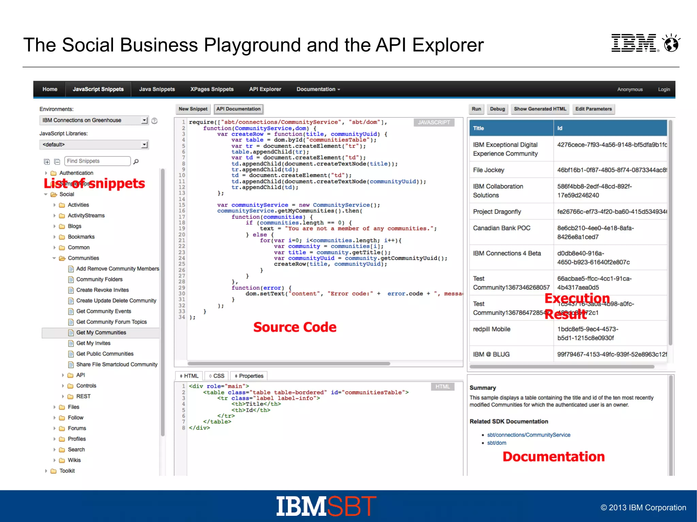This screenshot has width=697, height=522.
Task: Open the Share File Smartcloud Community snippet
Action: [x=117, y=365]
